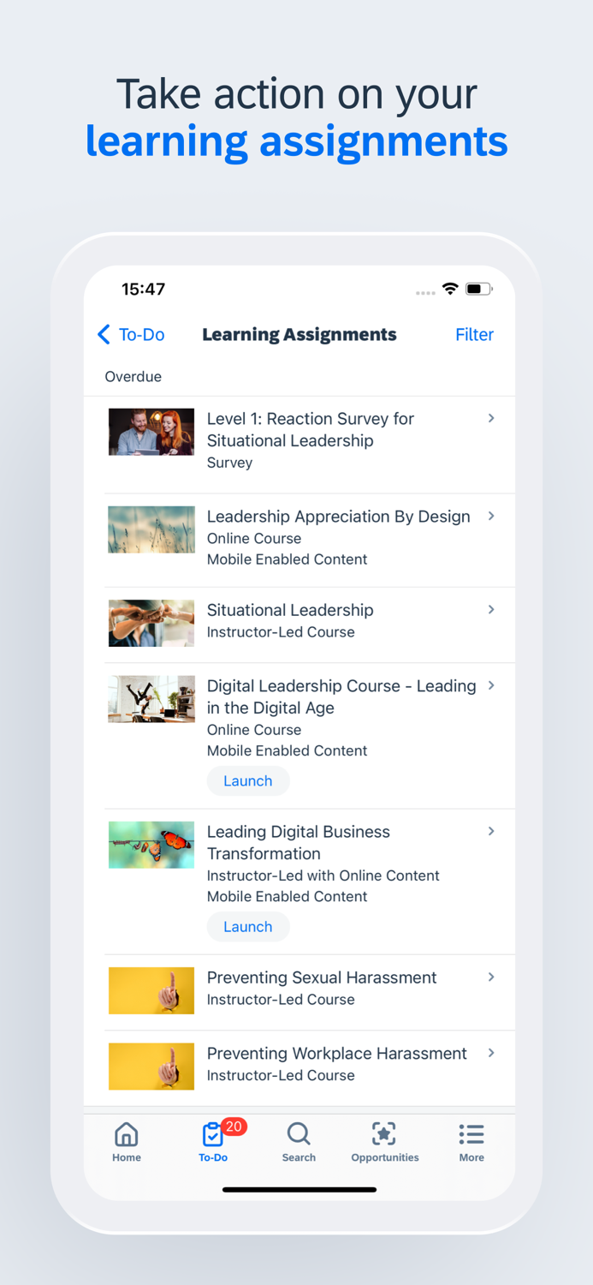Expand the Situational Leadership item chevron
This screenshot has width=593, height=1285.
[x=491, y=609]
